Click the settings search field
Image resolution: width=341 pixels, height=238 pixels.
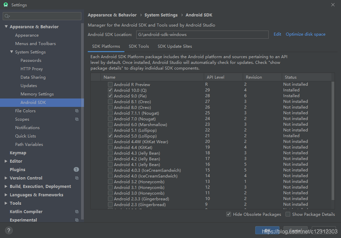click(x=42, y=16)
